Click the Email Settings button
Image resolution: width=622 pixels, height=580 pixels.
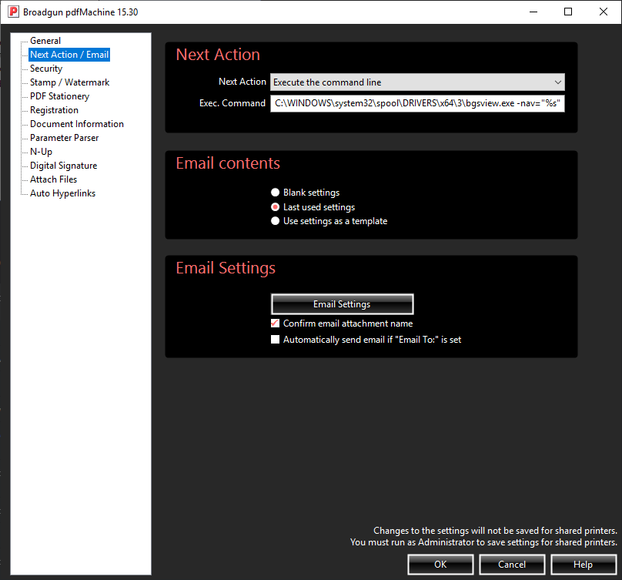pos(342,304)
